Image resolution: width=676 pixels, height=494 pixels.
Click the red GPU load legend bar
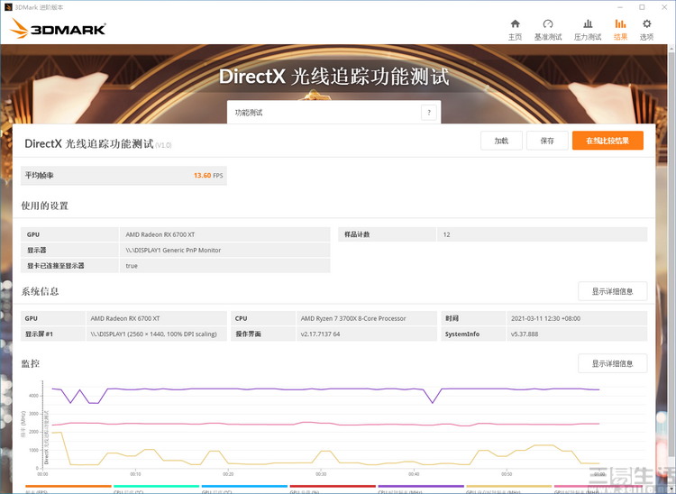333,486
